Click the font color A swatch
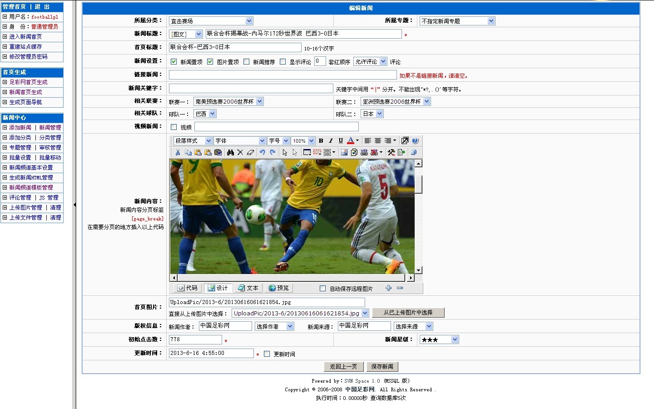 click(351, 141)
